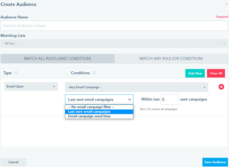This screenshot has width=229, height=167.
Task: Select Match All Rules (AND condition)
Action: [x=57, y=59]
